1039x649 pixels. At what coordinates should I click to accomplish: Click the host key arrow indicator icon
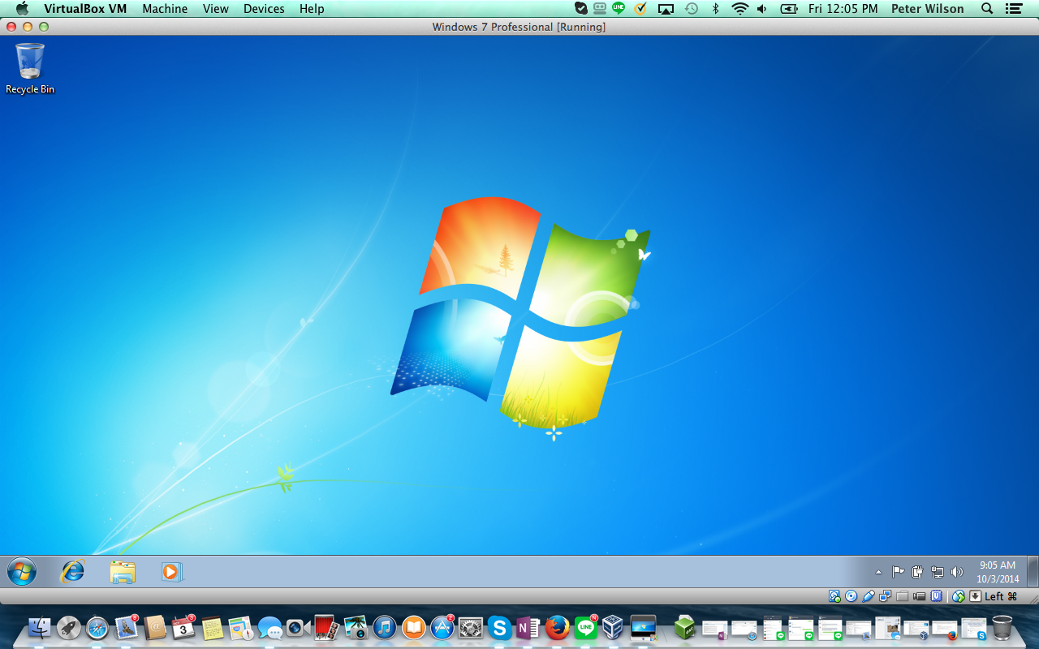tap(975, 596)
